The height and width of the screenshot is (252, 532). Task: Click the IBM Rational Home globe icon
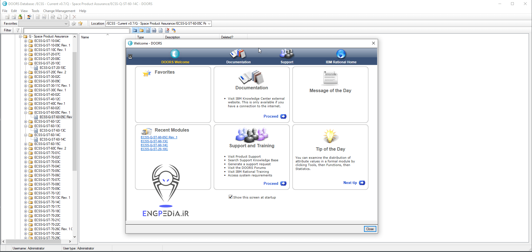341,54
